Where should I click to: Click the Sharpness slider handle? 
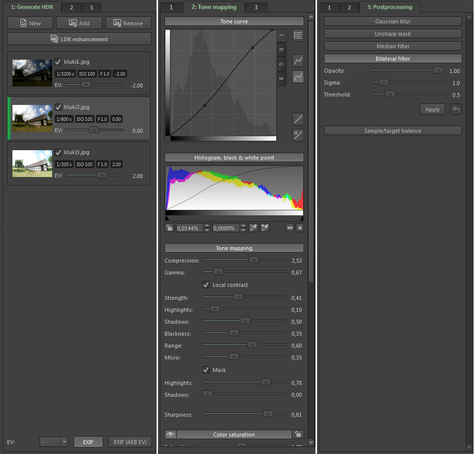pyautogui.click(x=268, y=414)
